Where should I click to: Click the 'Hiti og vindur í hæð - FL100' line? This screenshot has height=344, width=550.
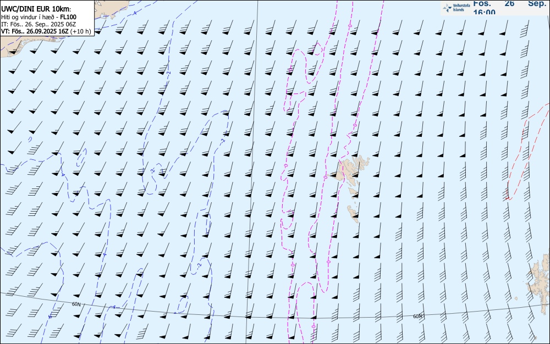point(38,17)
